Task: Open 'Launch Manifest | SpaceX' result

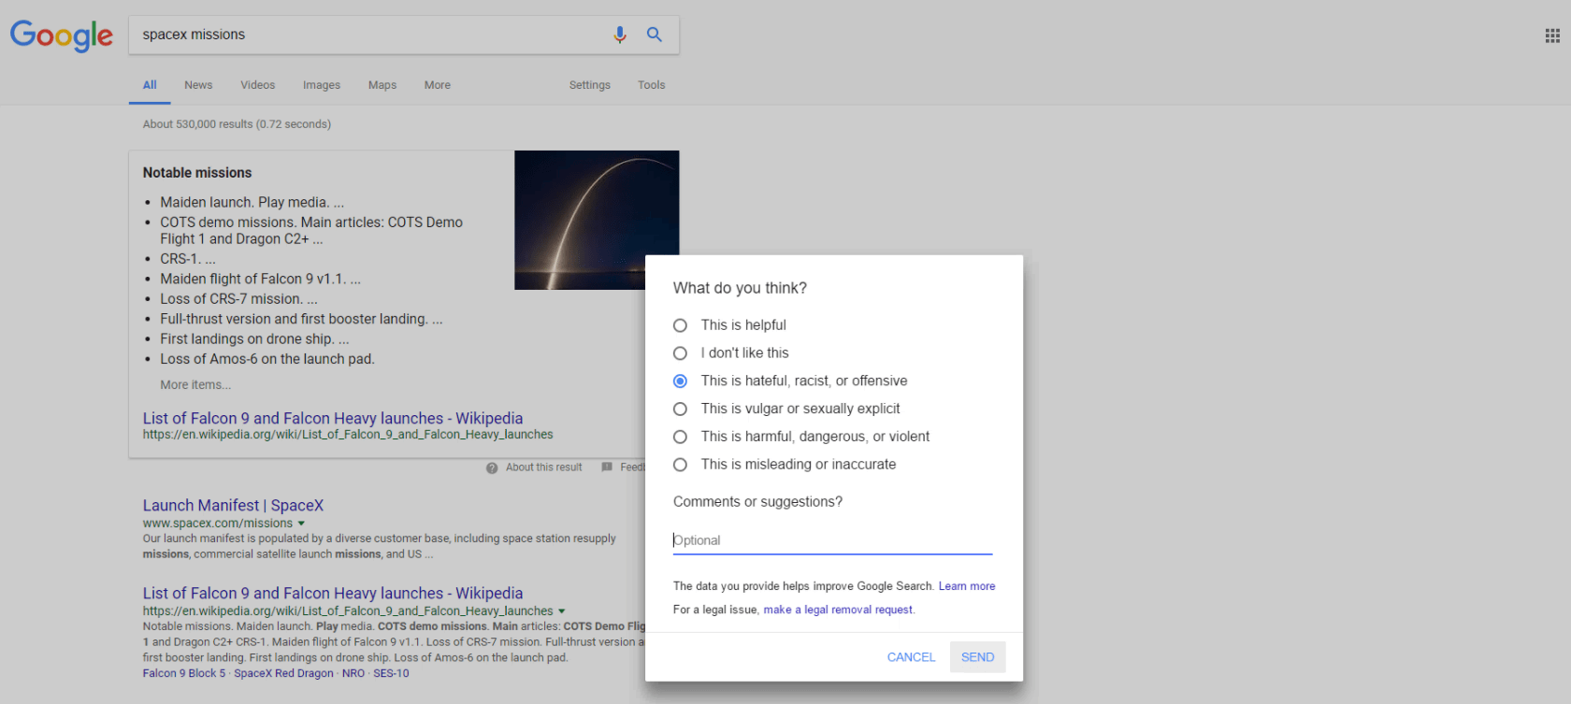Action: click(233, 506)
